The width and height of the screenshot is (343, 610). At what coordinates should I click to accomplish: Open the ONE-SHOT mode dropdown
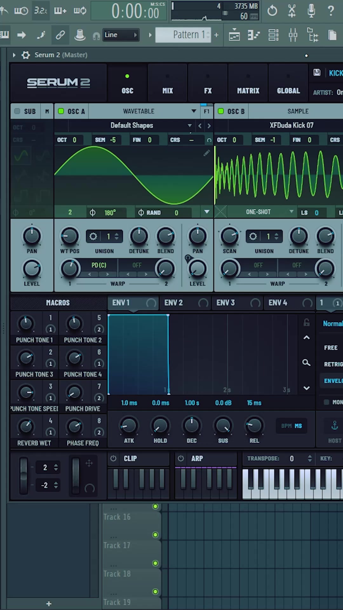270,212
